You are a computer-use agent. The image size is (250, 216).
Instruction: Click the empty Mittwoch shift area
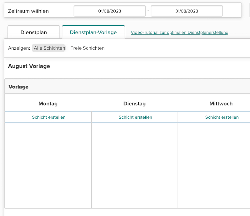pos(214,165)
